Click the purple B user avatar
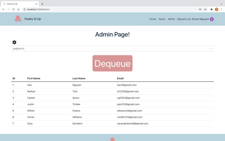225x141 pixels. point(212,19)
